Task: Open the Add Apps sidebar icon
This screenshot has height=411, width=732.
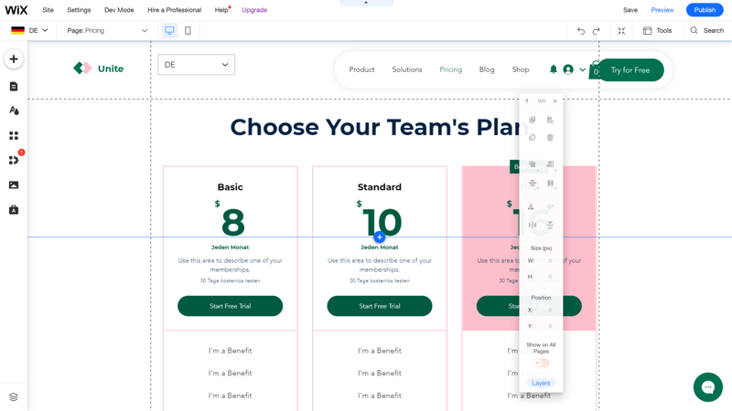Action: pyautogui.click(x=14, y=135)
